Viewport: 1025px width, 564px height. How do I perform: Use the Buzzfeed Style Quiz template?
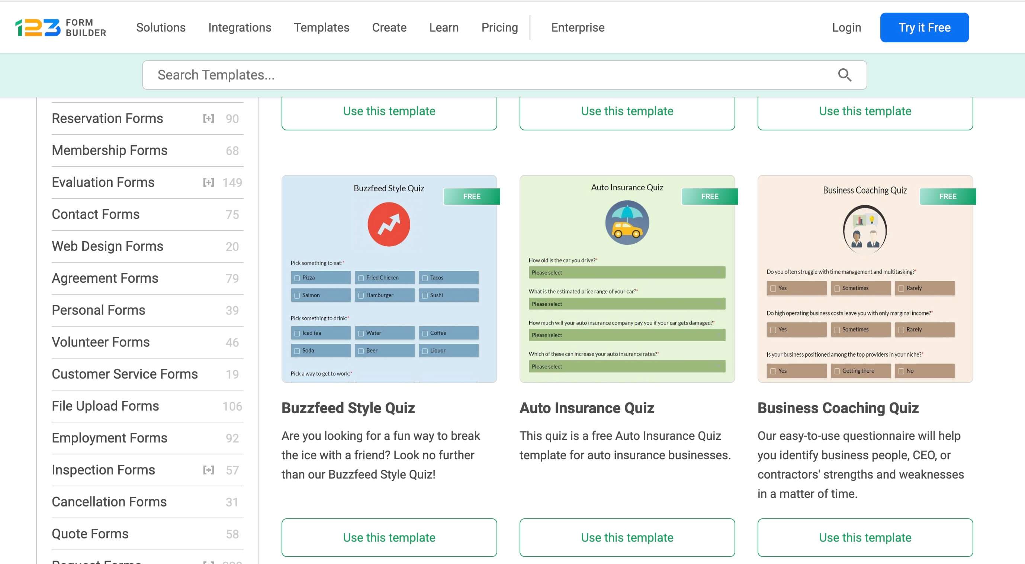tap(389, 538)
